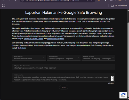Viewport: 129px width, 100px height.
Task: Open the Jenis Laporan dropdown
Action: tap(29, 58)
